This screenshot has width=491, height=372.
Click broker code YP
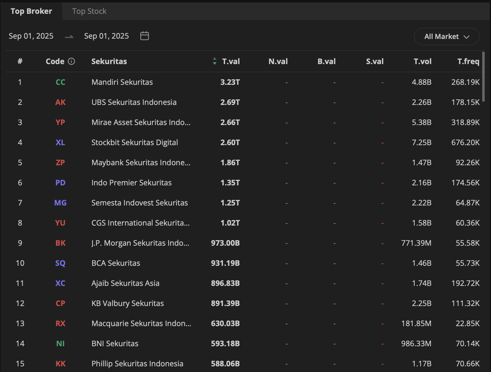click(60, 123)
